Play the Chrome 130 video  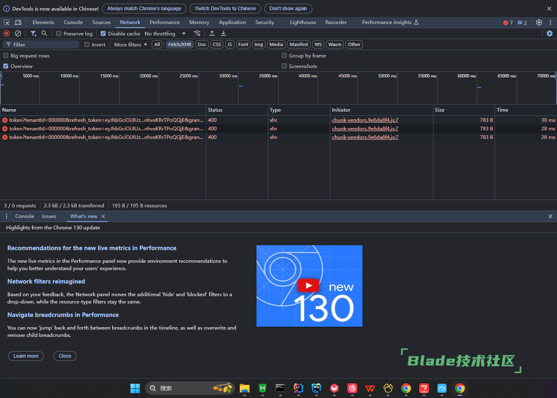(x=308, y=286)
